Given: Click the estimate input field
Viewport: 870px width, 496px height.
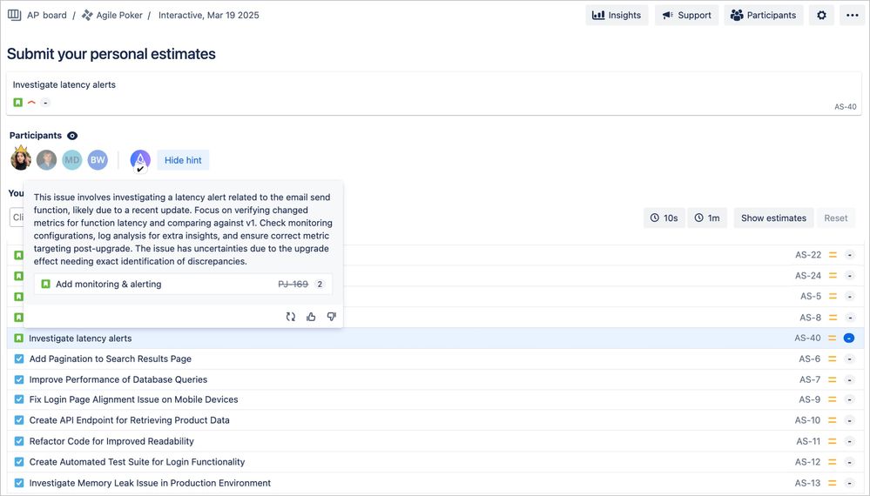Looking at the screenshot, I should 16,218.
